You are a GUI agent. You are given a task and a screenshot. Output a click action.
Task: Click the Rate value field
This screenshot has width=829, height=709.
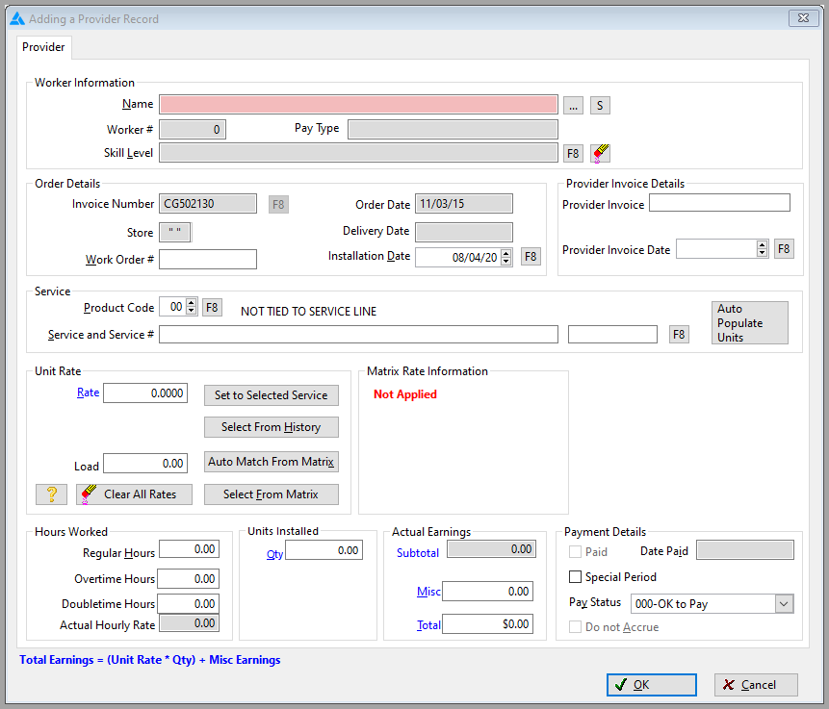click(145, 393)
